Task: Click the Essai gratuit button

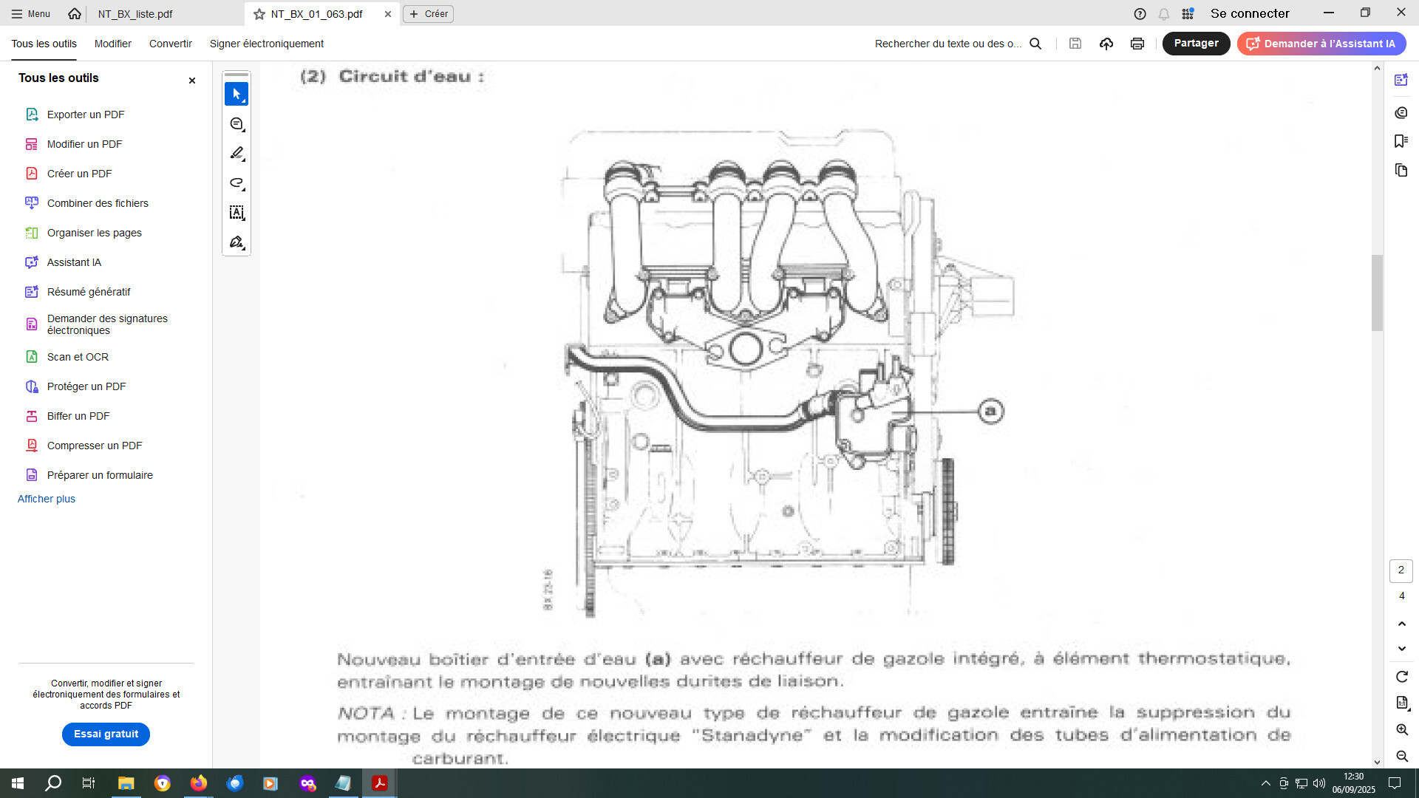Action: (x=106, y=734)
